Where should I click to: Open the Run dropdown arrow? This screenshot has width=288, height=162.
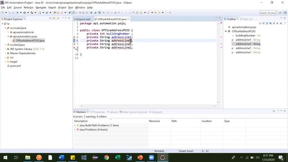click(x=28, y=13)
